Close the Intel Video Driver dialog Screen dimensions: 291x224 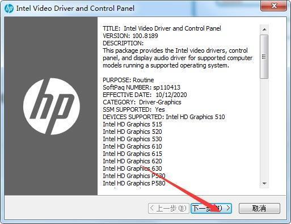click(273, 6)
